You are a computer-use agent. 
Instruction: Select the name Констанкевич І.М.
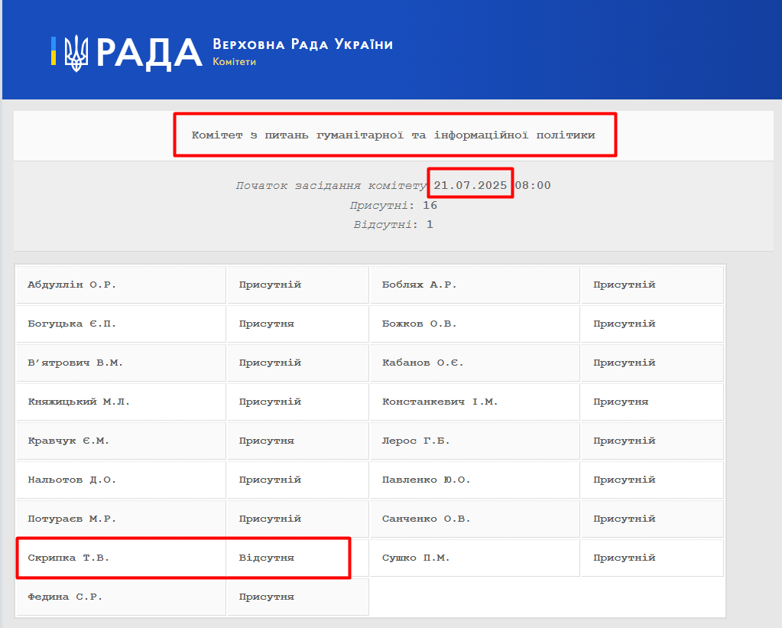tap(440, 402)
